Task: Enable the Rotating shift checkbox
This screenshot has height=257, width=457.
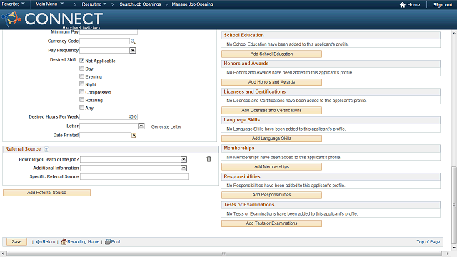Action: pos(82,100)
